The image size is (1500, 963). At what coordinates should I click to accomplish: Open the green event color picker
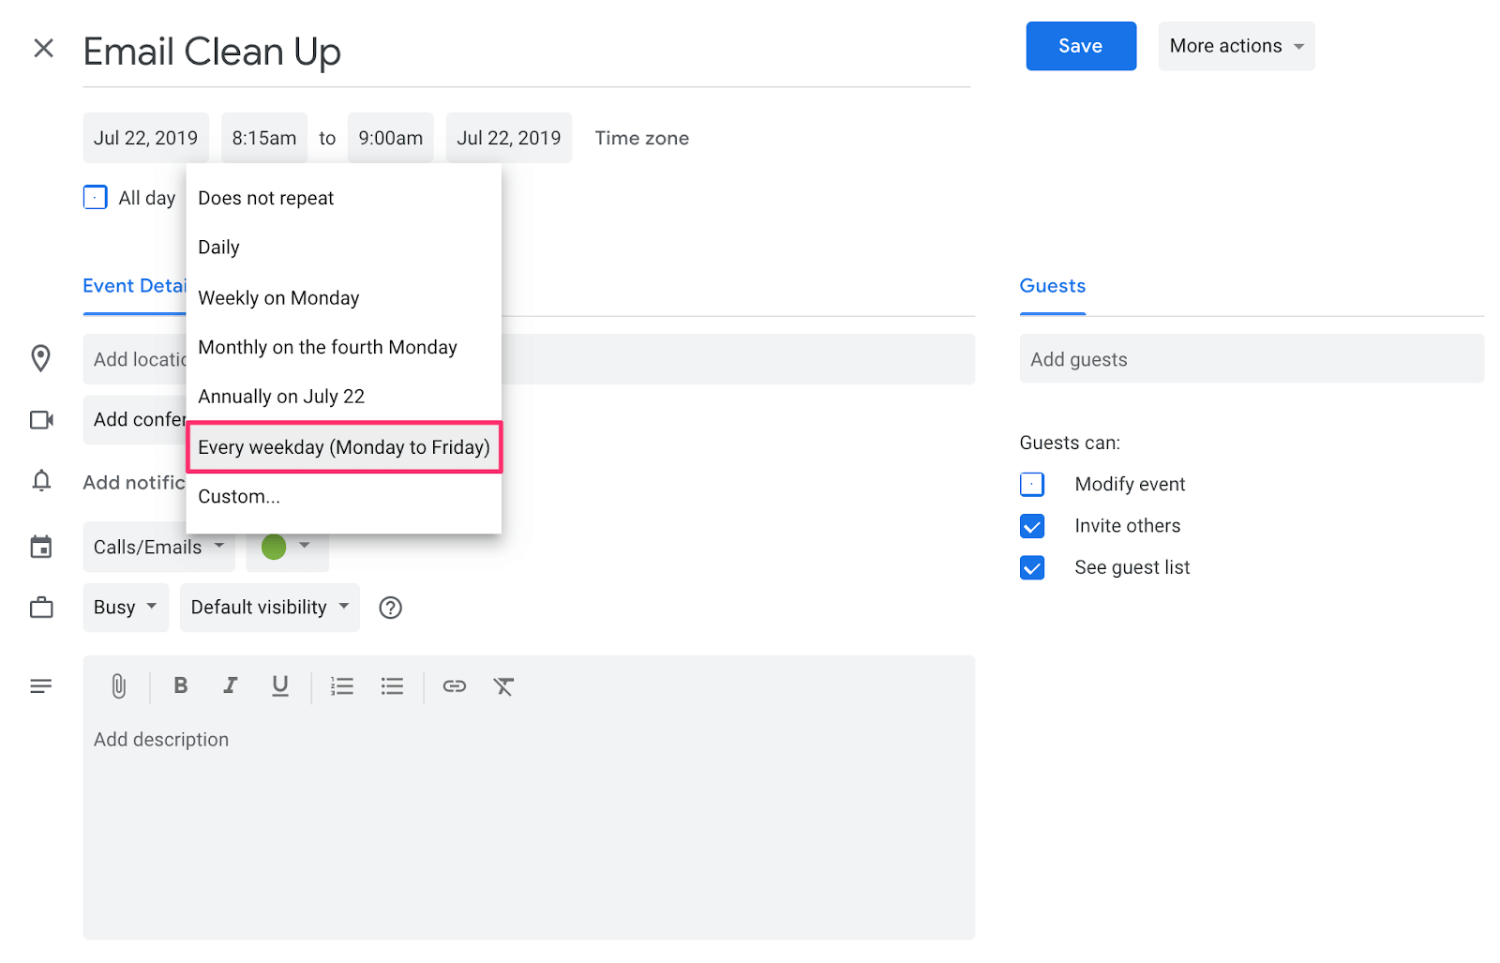(287, 547)
